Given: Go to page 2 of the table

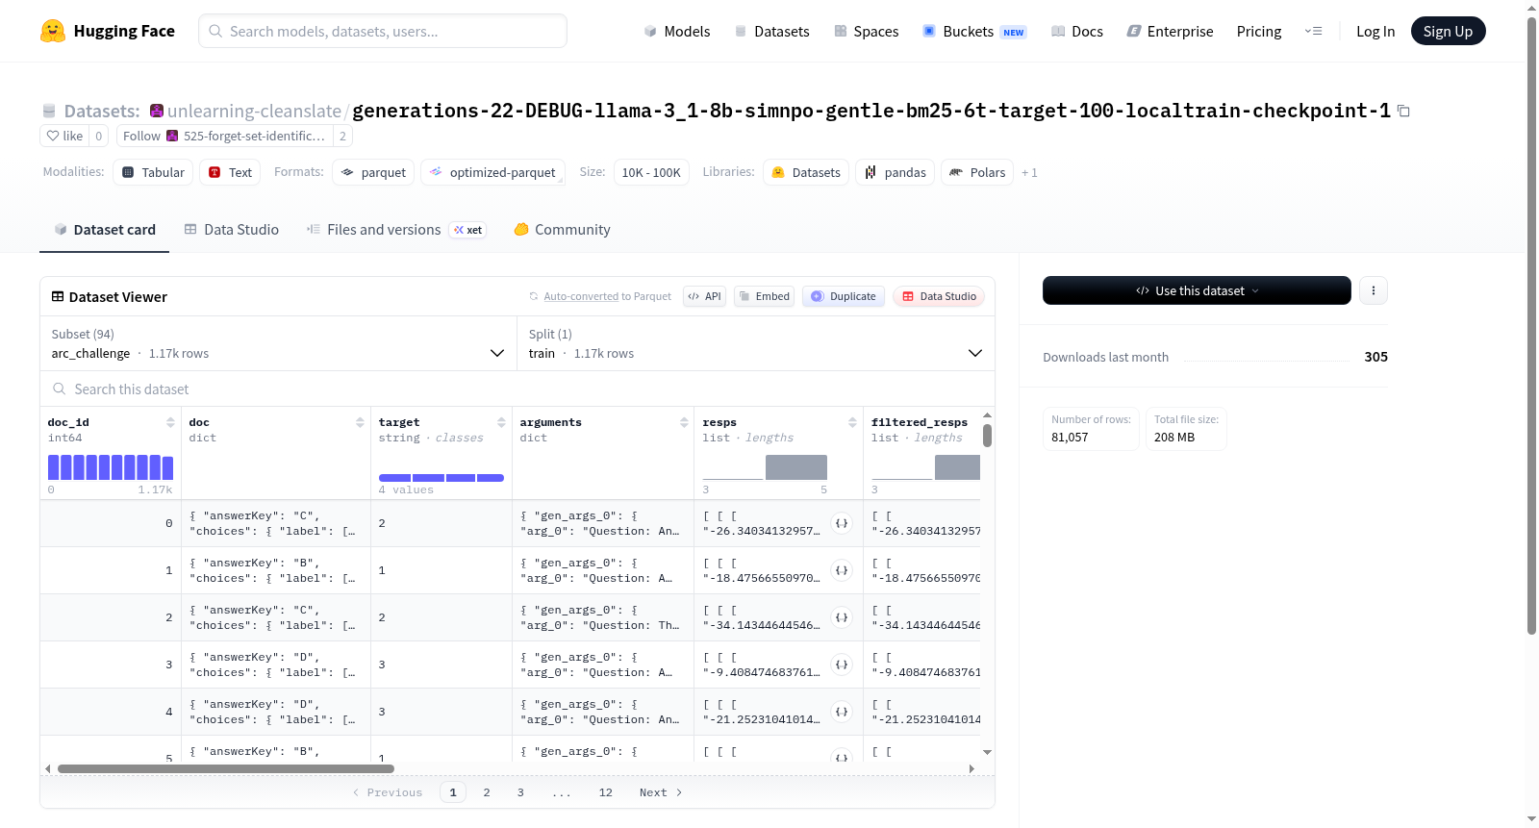Looking at the screenshot, I should click(x=487, y=792).
